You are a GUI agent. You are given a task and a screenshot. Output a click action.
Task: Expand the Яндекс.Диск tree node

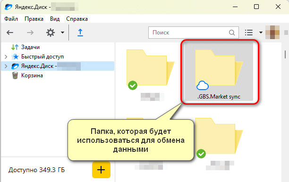coord(6,66)
